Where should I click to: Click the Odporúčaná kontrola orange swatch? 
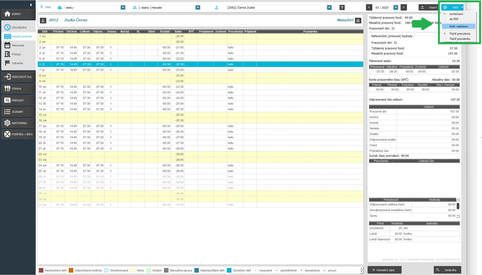coord(71,270)
